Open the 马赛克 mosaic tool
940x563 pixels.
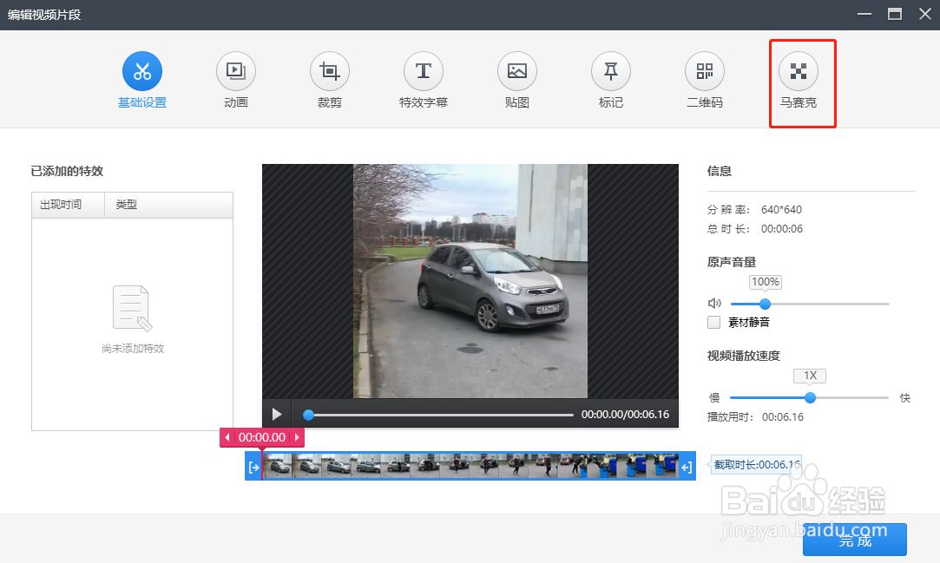point(798,71)
